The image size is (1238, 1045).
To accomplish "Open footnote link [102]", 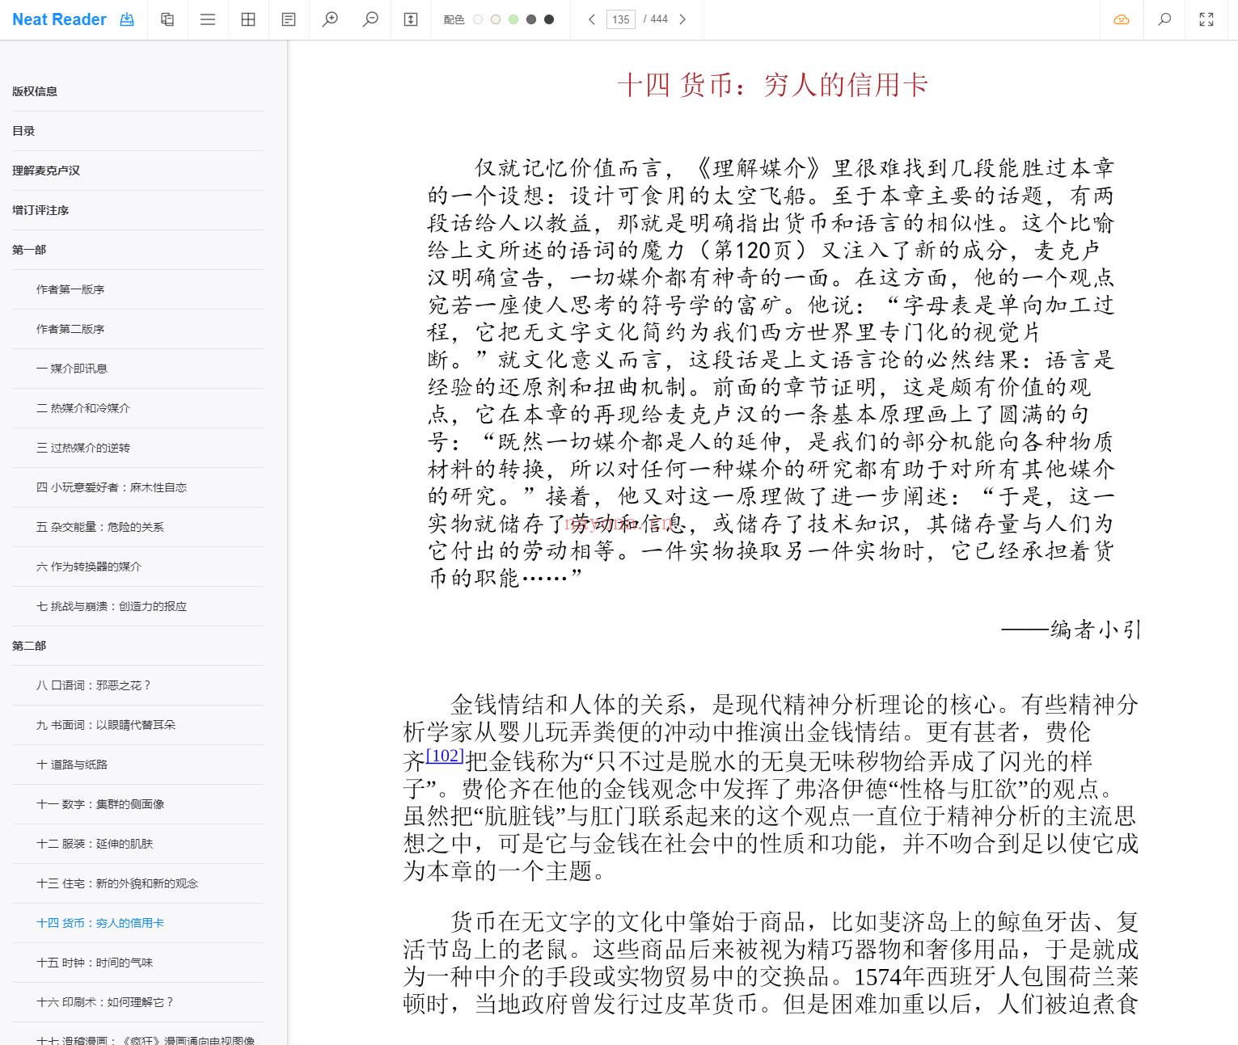I will coord(445,756).
